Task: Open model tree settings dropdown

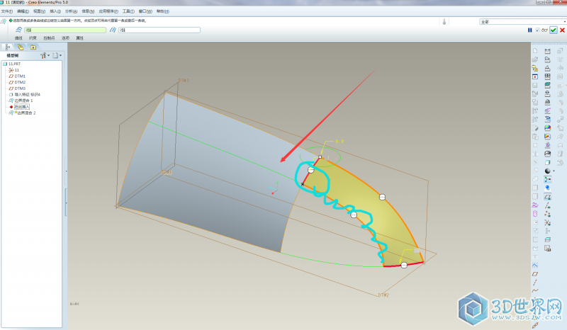Action: pos(45,55)
